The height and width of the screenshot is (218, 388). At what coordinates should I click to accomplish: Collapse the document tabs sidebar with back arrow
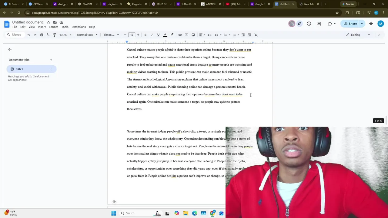point(10,49)
